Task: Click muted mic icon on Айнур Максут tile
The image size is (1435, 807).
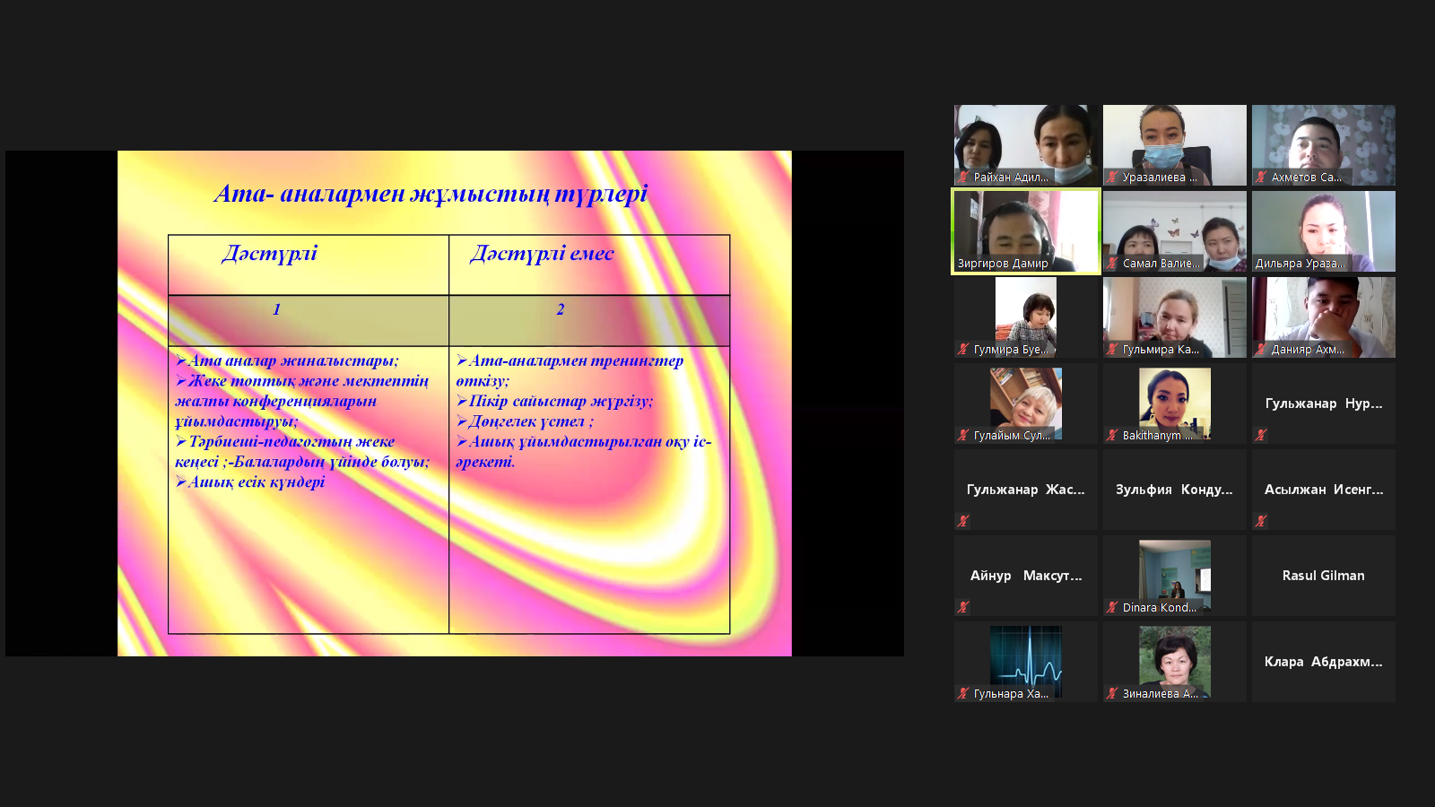Action: point(963,607)
